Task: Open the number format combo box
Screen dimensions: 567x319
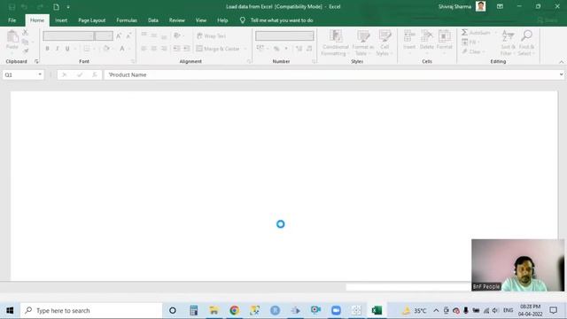Action: click(x=284, y=35)
